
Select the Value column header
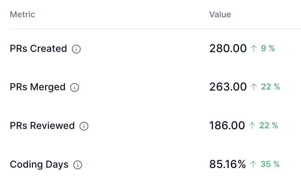220,15
